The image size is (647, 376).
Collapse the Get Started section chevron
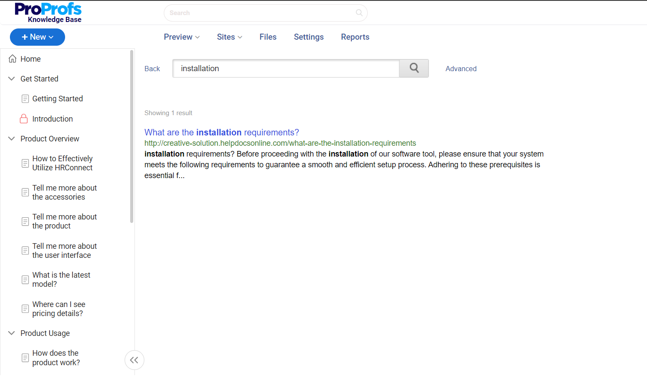click(x=12, y=78)
